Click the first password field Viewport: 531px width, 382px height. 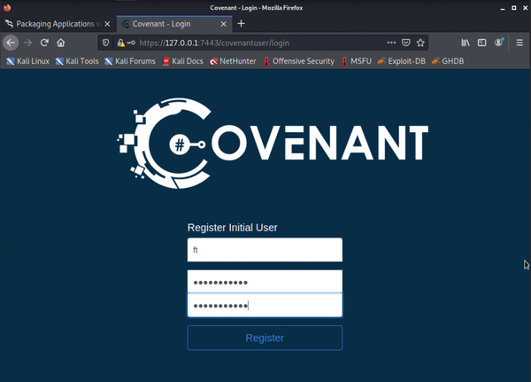point(265,282)
